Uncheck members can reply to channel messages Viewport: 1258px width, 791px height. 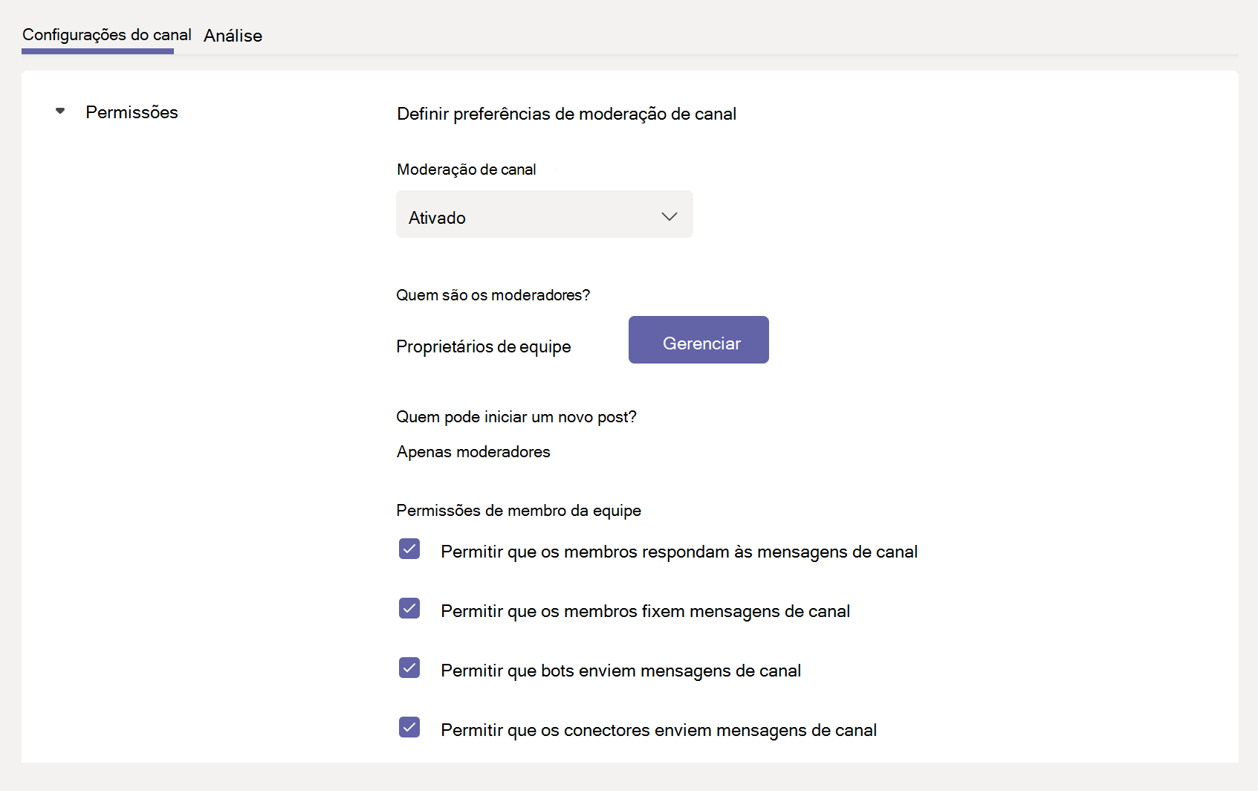[x=409, y=549]
